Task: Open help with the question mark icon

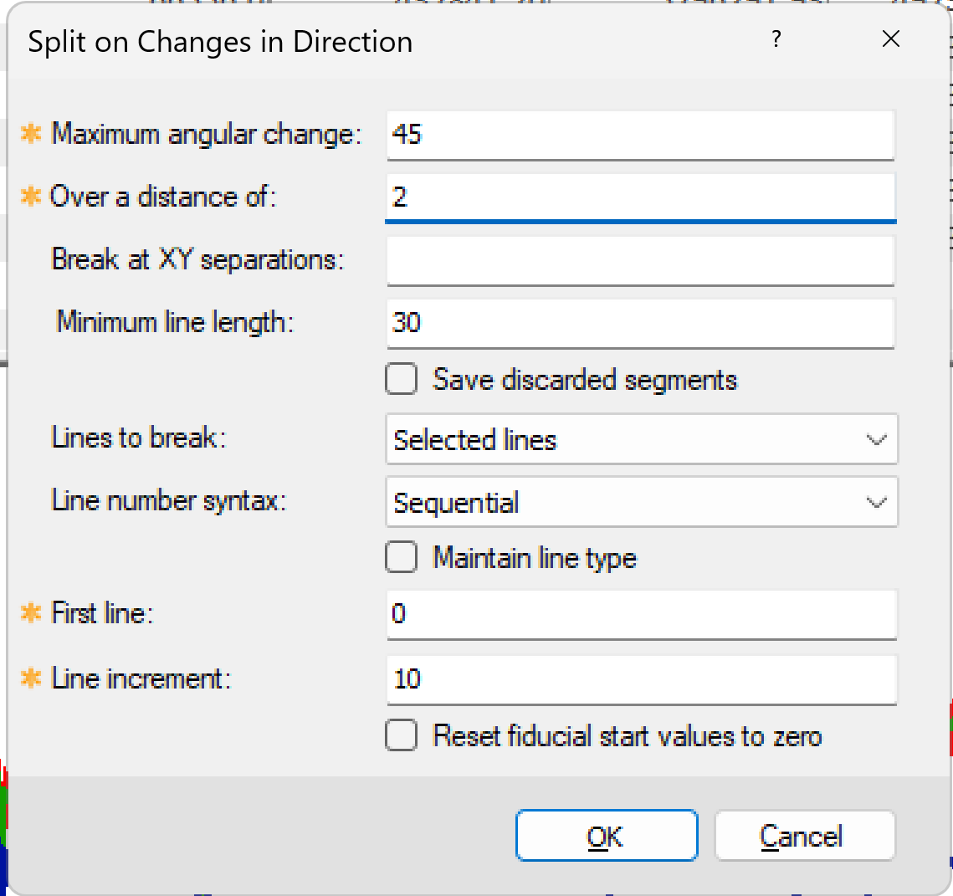Action: [x=776, y=39]
